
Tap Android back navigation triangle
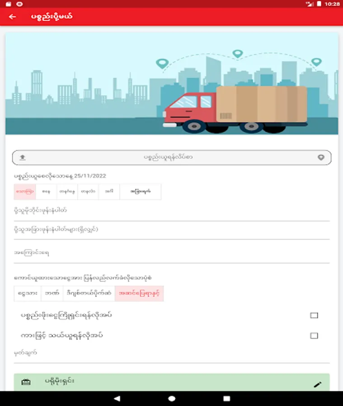coord(117,398)
